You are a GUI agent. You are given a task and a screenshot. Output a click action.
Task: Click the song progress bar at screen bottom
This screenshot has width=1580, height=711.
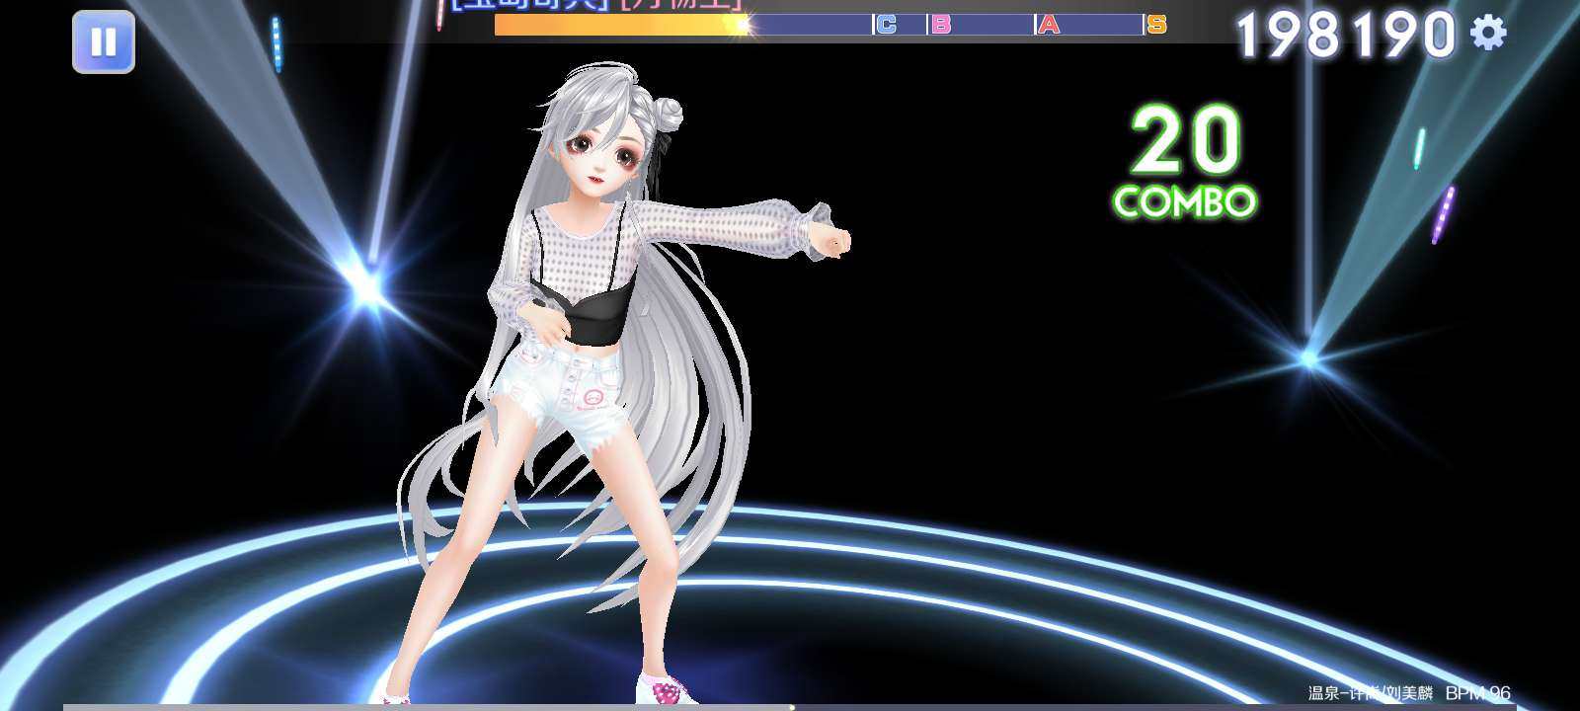[x=790, y=707]
